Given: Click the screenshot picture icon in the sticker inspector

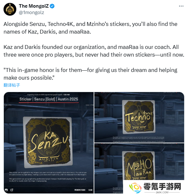Looking at the screenshot, I should pos(6,190).
